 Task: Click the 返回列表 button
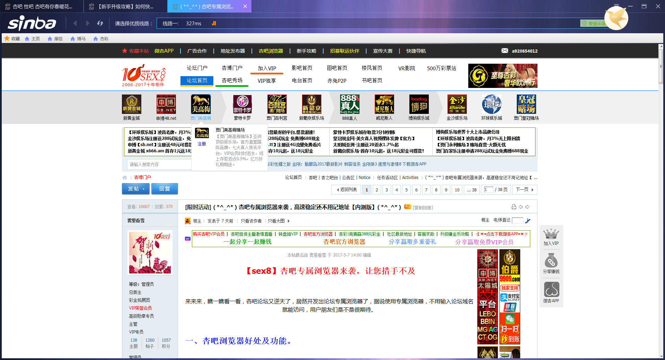[x=347, y=190]
